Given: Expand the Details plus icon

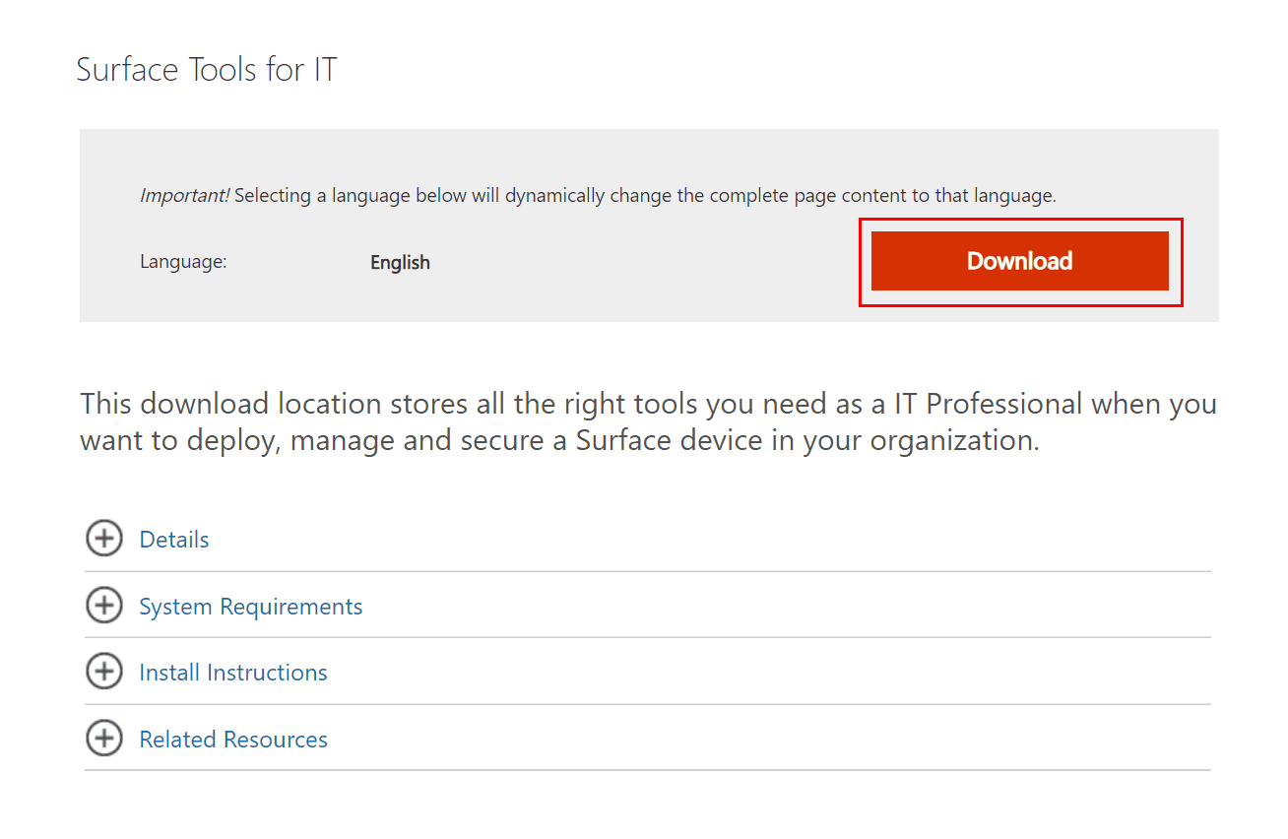Looking at the screenshot, I should tap(104, 539).
